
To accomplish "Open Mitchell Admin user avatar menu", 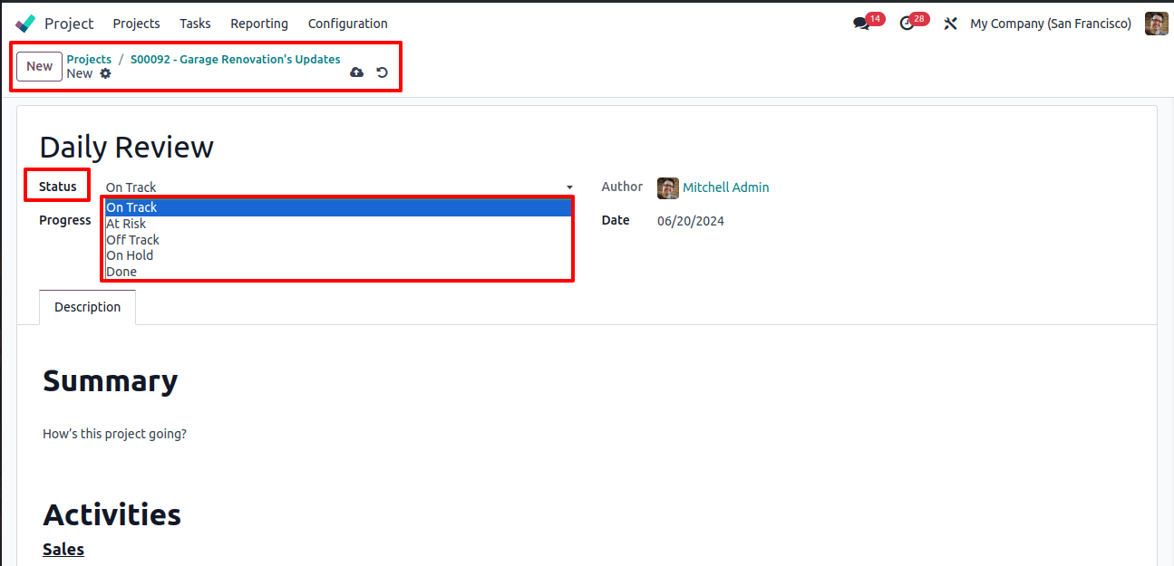I will tap(1157, 24).
